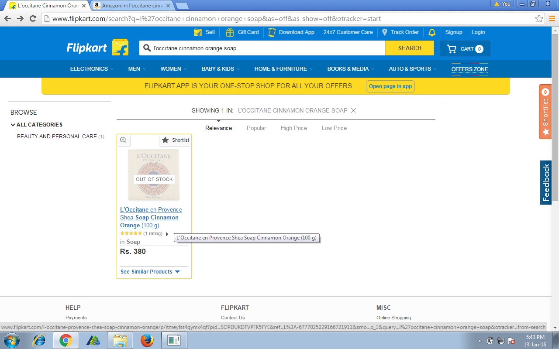Image resolution: width=559 pixels, height=349 pixels.
Task: Open the notifications bell icon
Action: pos(432,32)
